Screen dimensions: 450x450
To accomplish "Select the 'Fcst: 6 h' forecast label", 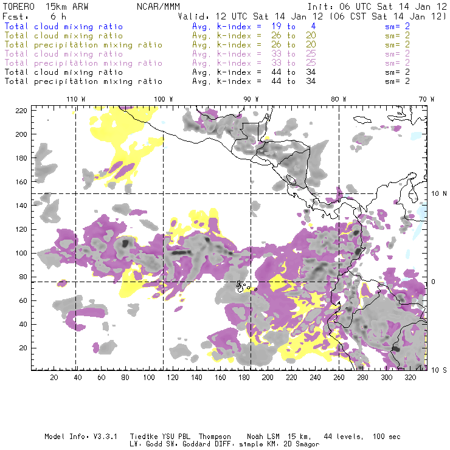I will (x=34, y=16).
